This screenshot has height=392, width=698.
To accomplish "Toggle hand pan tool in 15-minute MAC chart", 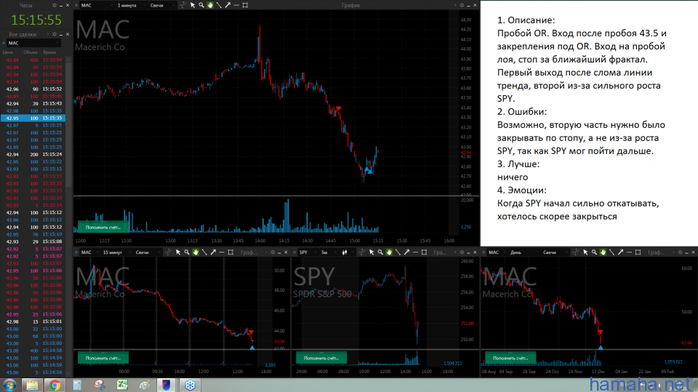I will (x=196, y=253).
